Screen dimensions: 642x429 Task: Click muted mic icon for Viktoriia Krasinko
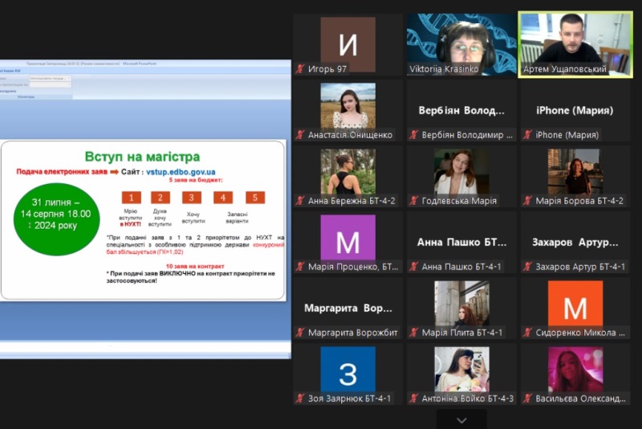coord(414,69)
